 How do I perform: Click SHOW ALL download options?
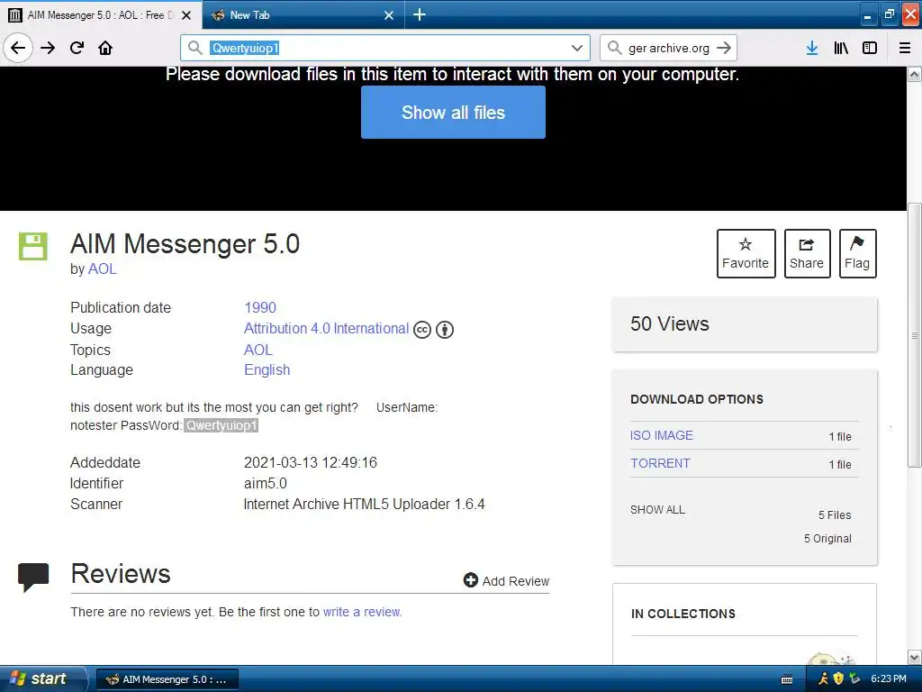coord(657,510)
